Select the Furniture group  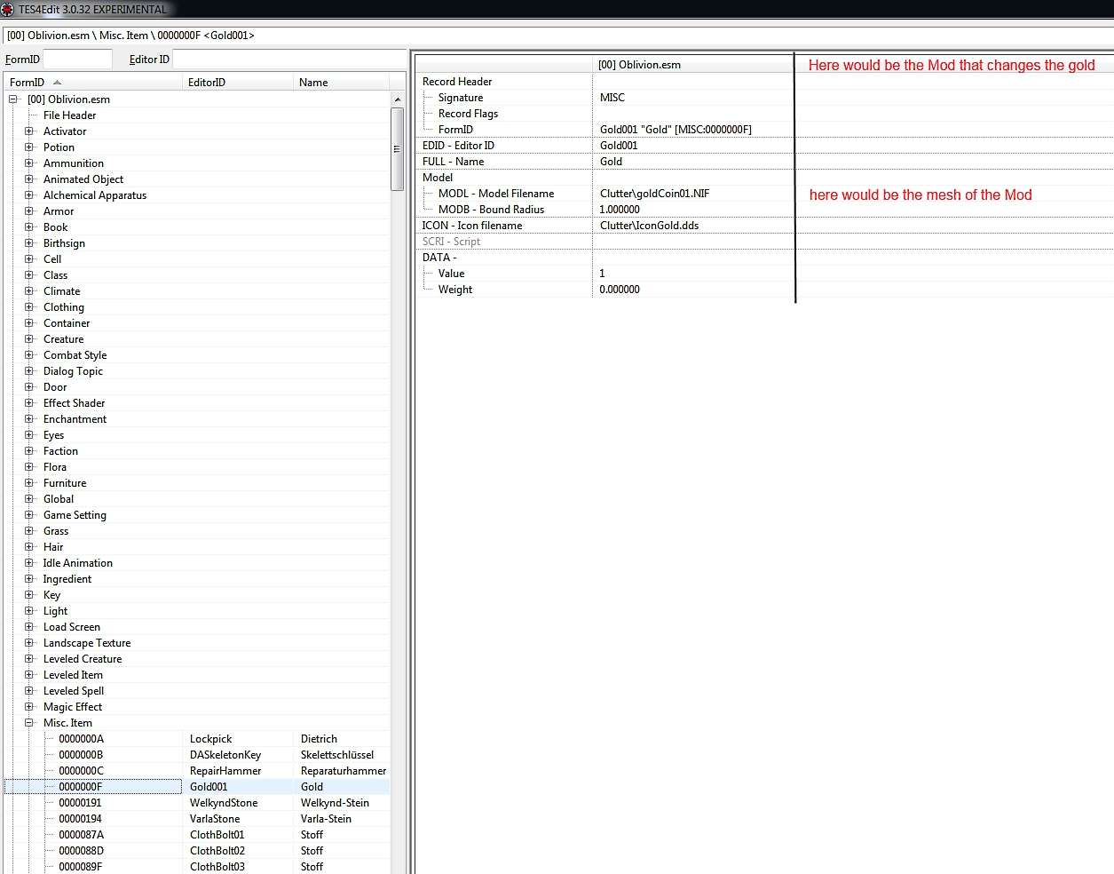[65, 483]
